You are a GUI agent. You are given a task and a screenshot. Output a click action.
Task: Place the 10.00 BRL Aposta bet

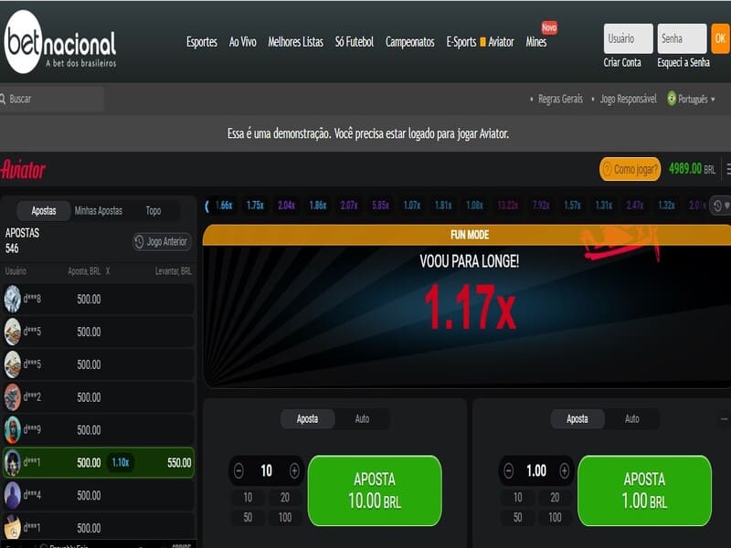375,490
